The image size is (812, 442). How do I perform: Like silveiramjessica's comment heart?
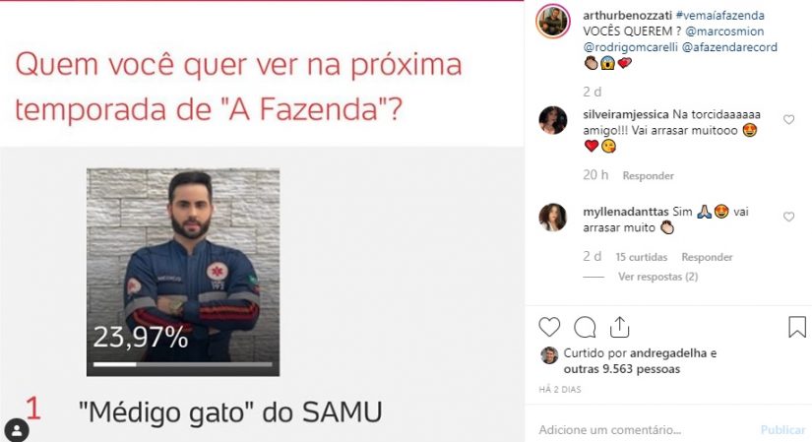coord(788,120)
